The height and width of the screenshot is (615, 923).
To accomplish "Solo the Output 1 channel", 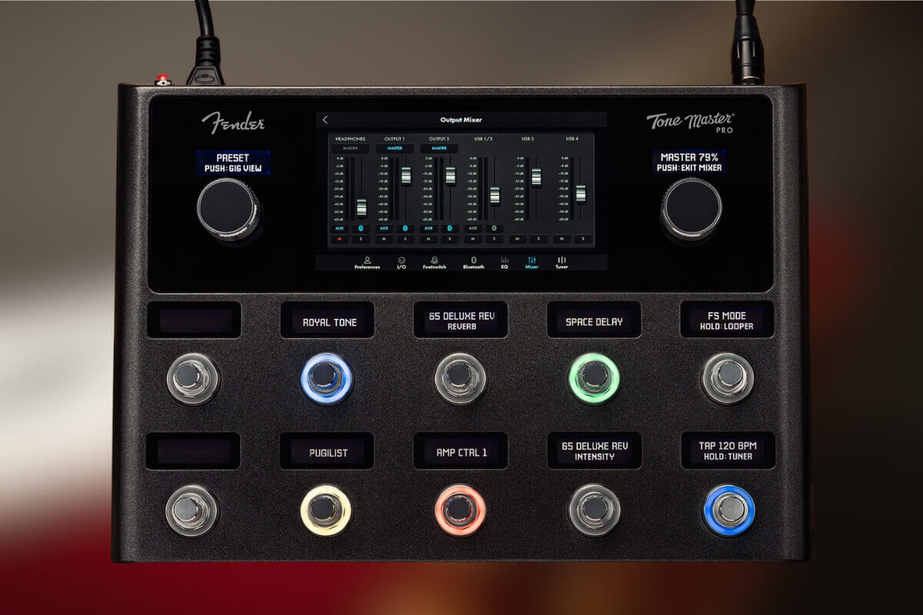I will [x=405, y=238].
